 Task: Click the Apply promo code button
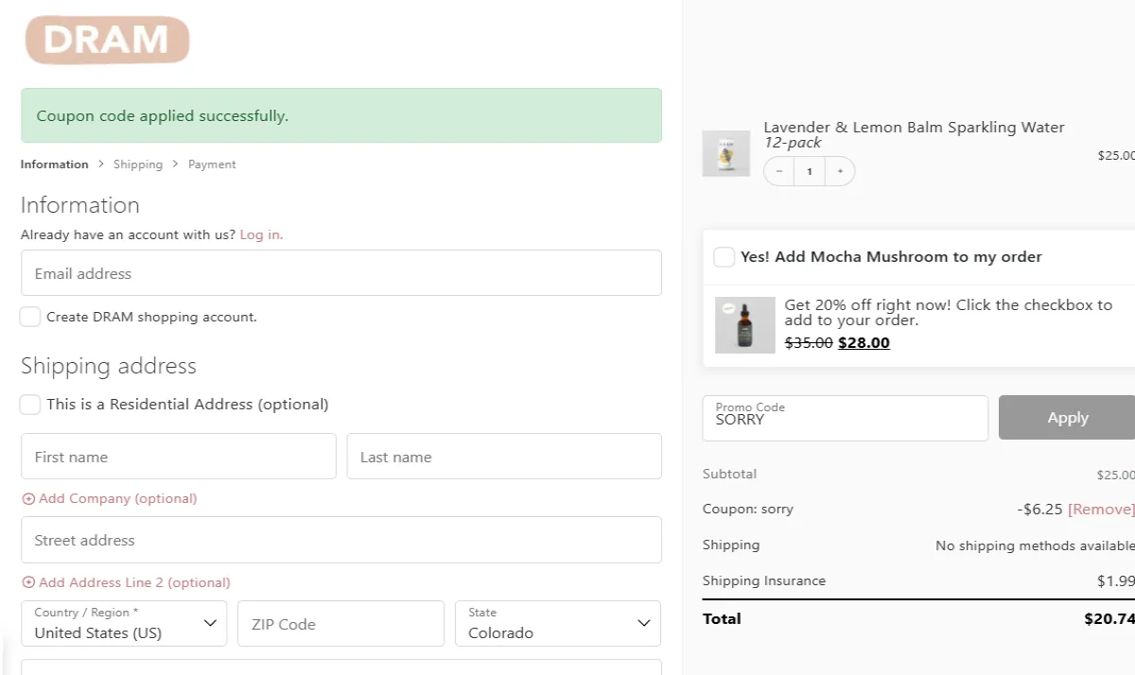tap(1067, 417)
